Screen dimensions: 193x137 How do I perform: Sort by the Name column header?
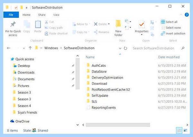90,57
